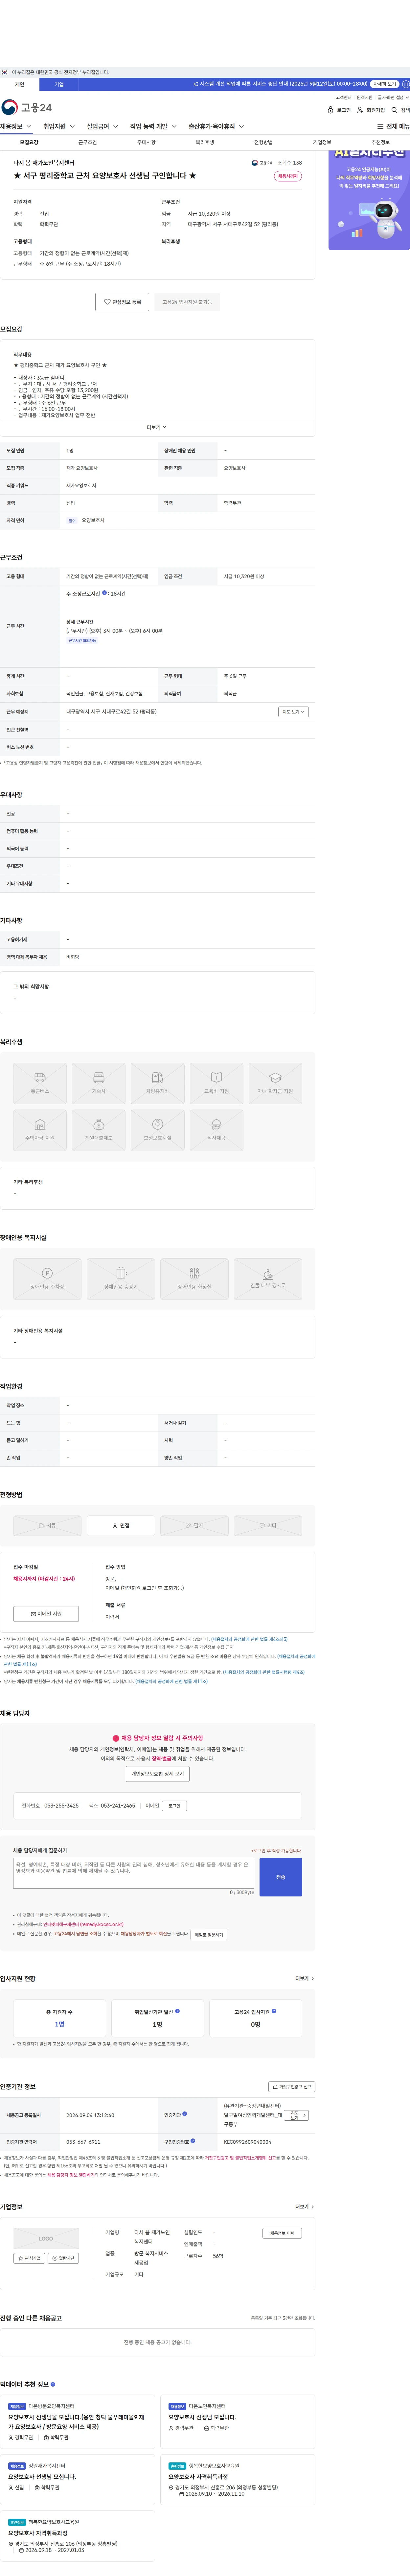Click the info icon beside 취업알선기관 알선
This screenshot has height=2576, width=410.
[x=177, y=2011]
